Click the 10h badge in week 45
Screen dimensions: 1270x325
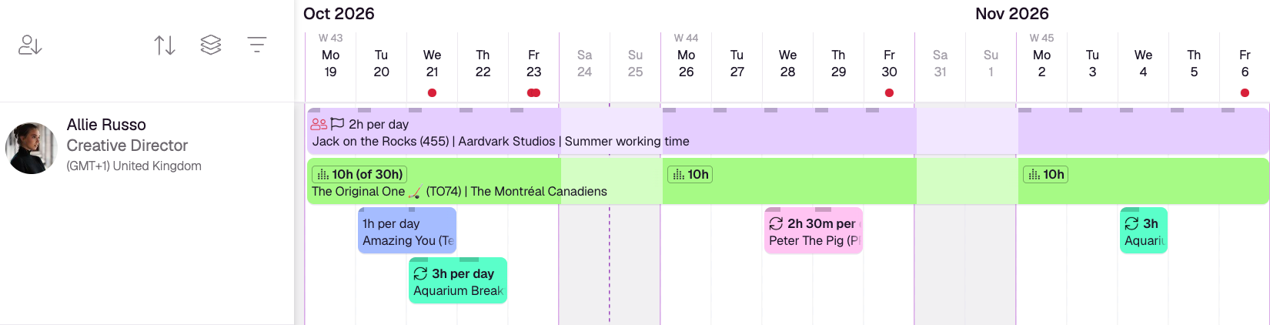(1046, 174)
